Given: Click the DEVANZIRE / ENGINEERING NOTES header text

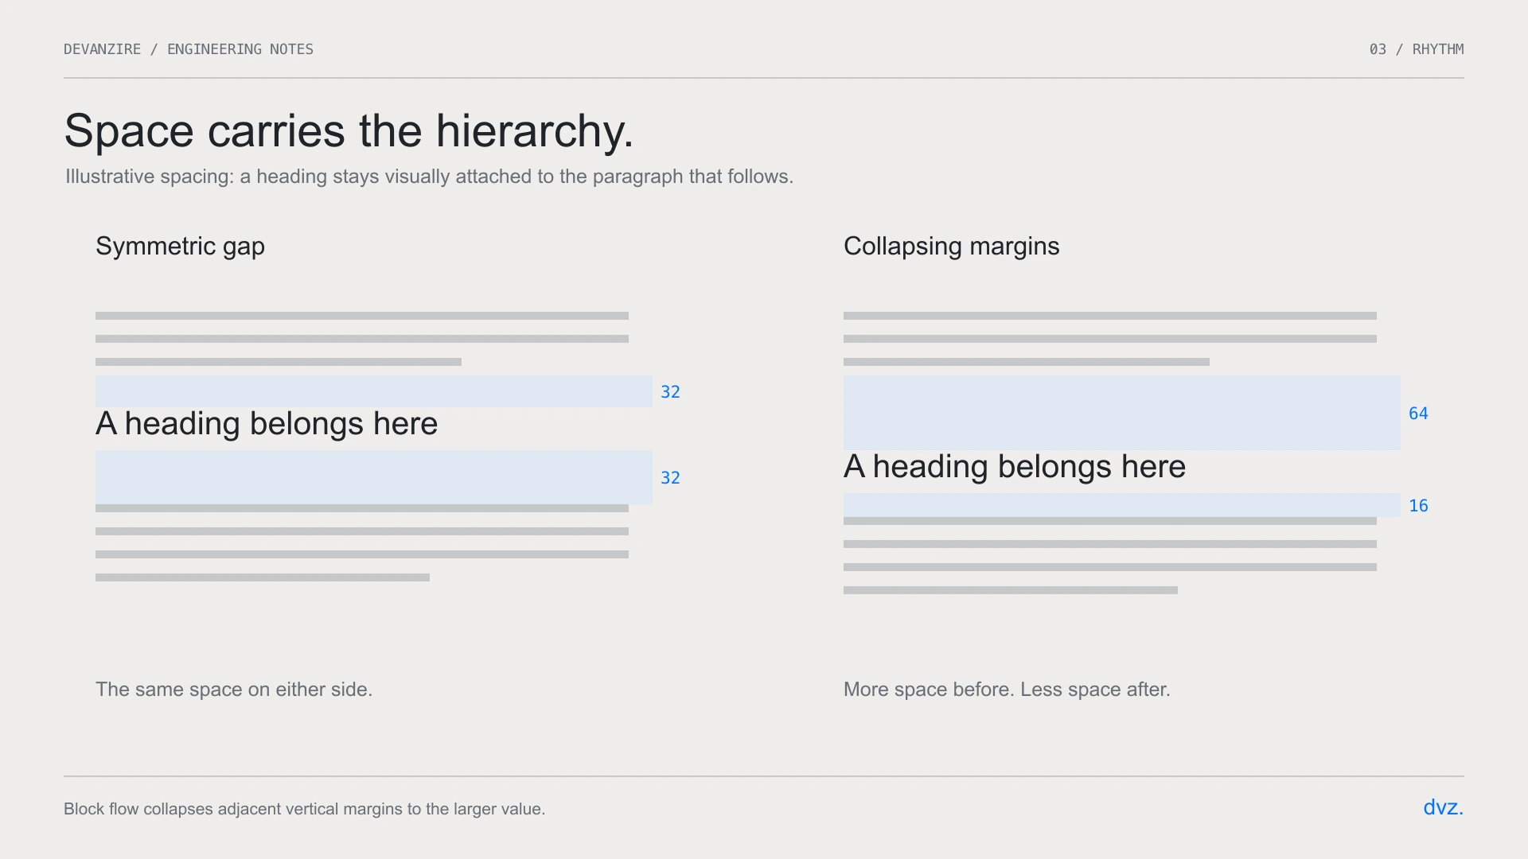Looking at the screenshot, I should point(189,49).
